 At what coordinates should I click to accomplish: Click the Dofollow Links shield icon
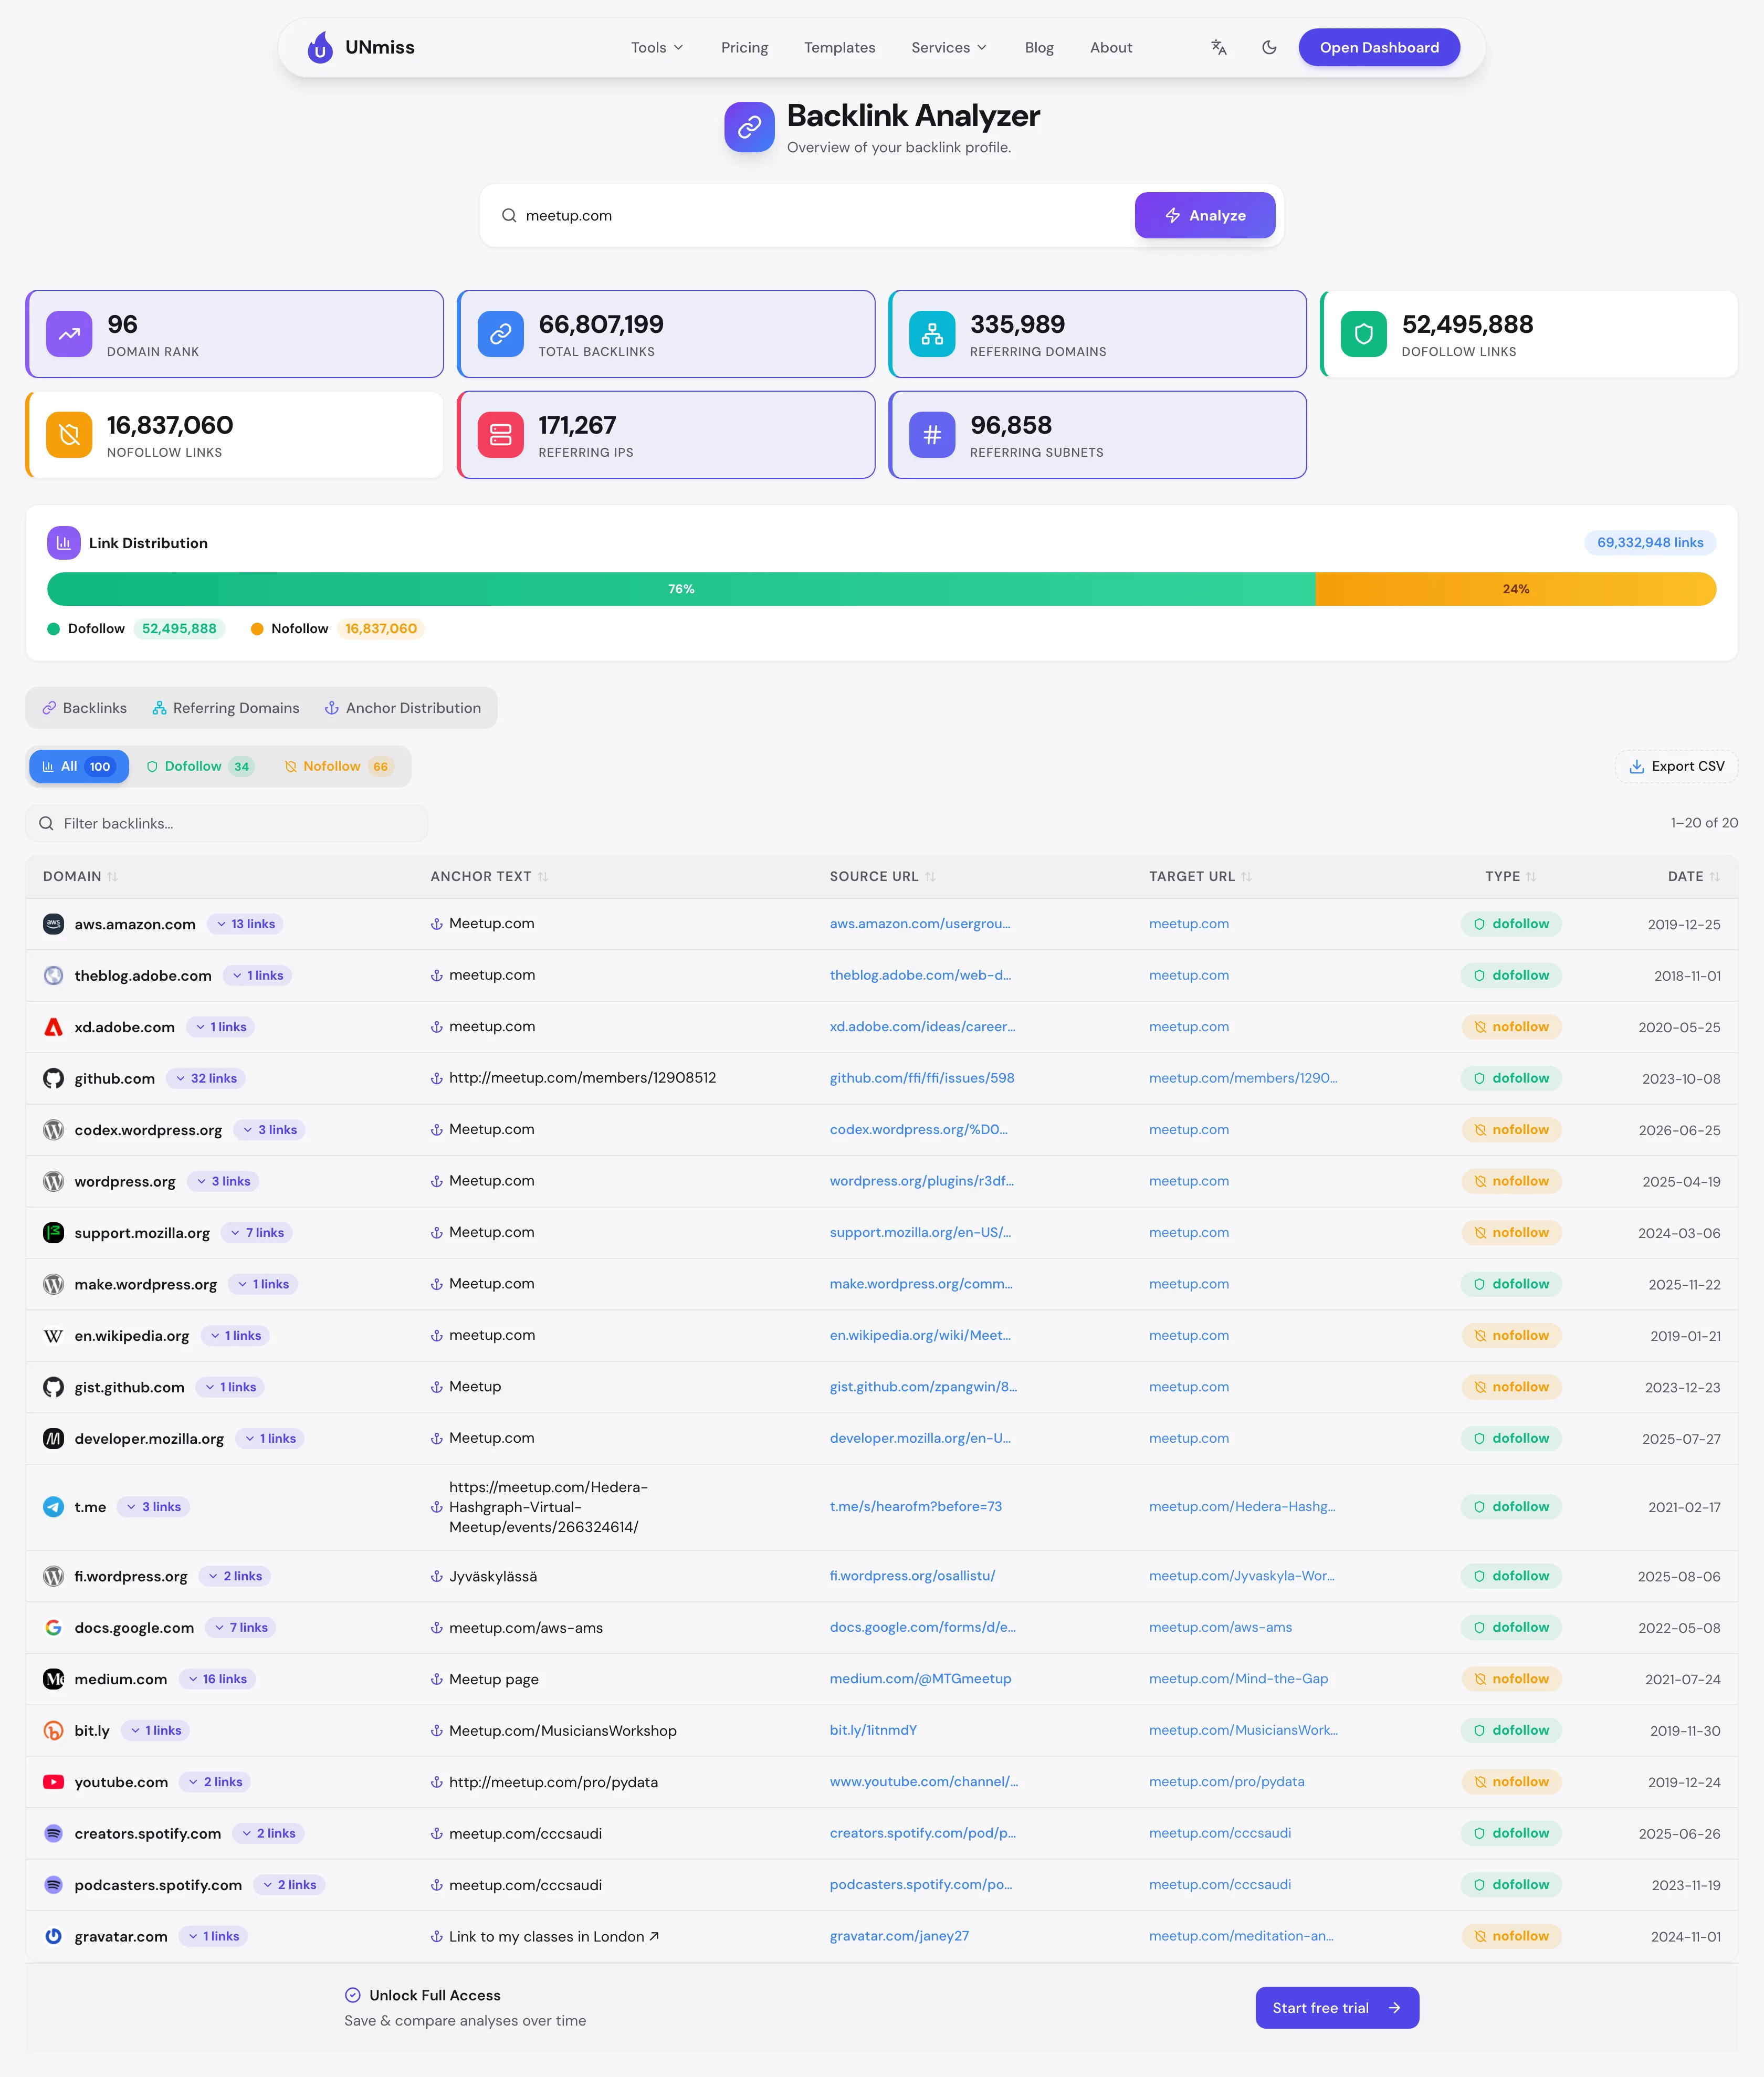pyautogui.click(x=1364, y=334)
